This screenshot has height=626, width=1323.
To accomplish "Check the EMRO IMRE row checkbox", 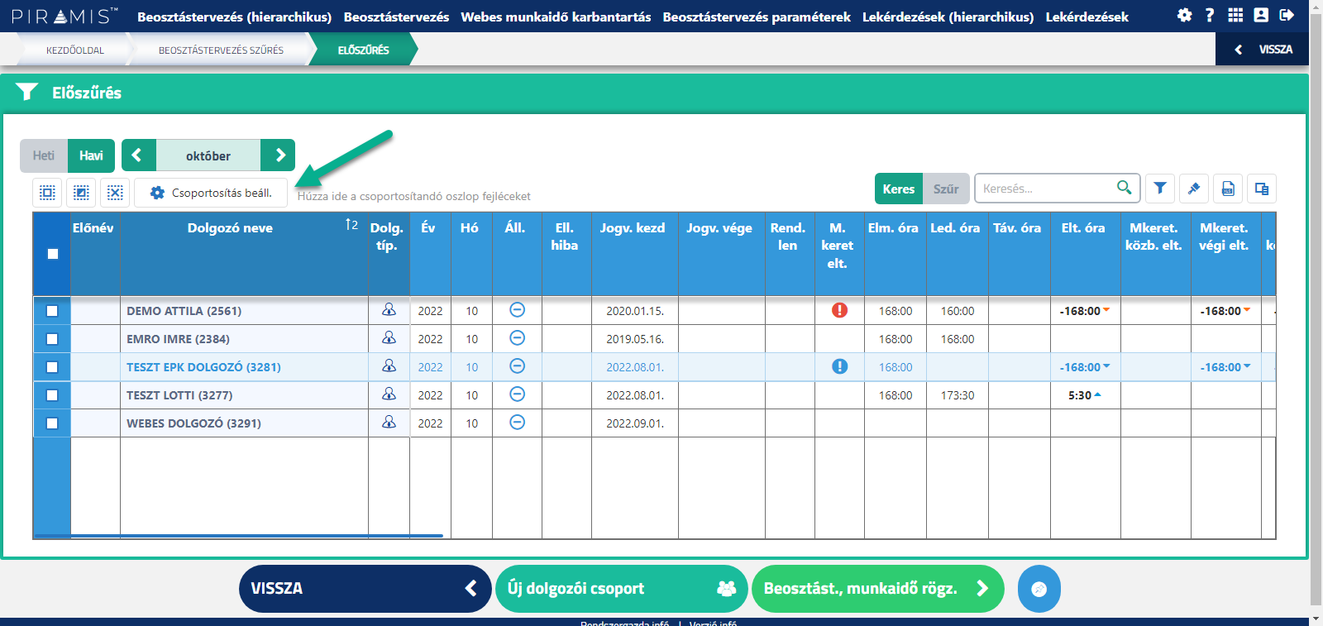I will coord(52,339).
